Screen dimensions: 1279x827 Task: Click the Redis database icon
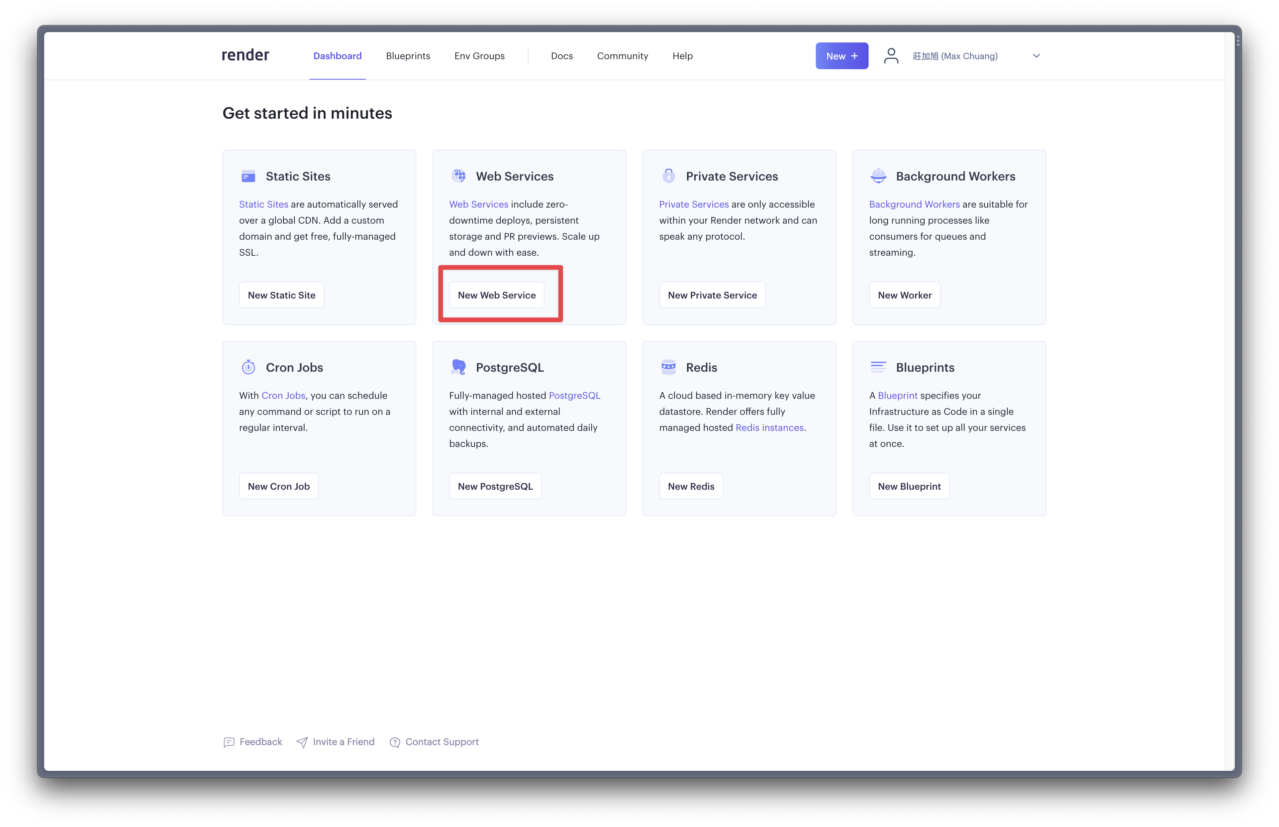(668, 367)
